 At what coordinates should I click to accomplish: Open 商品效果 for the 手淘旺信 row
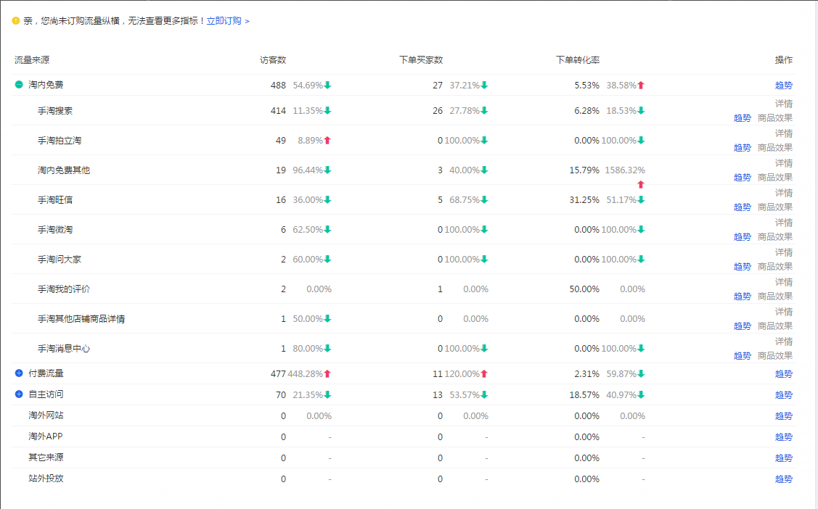click(774, 207)
